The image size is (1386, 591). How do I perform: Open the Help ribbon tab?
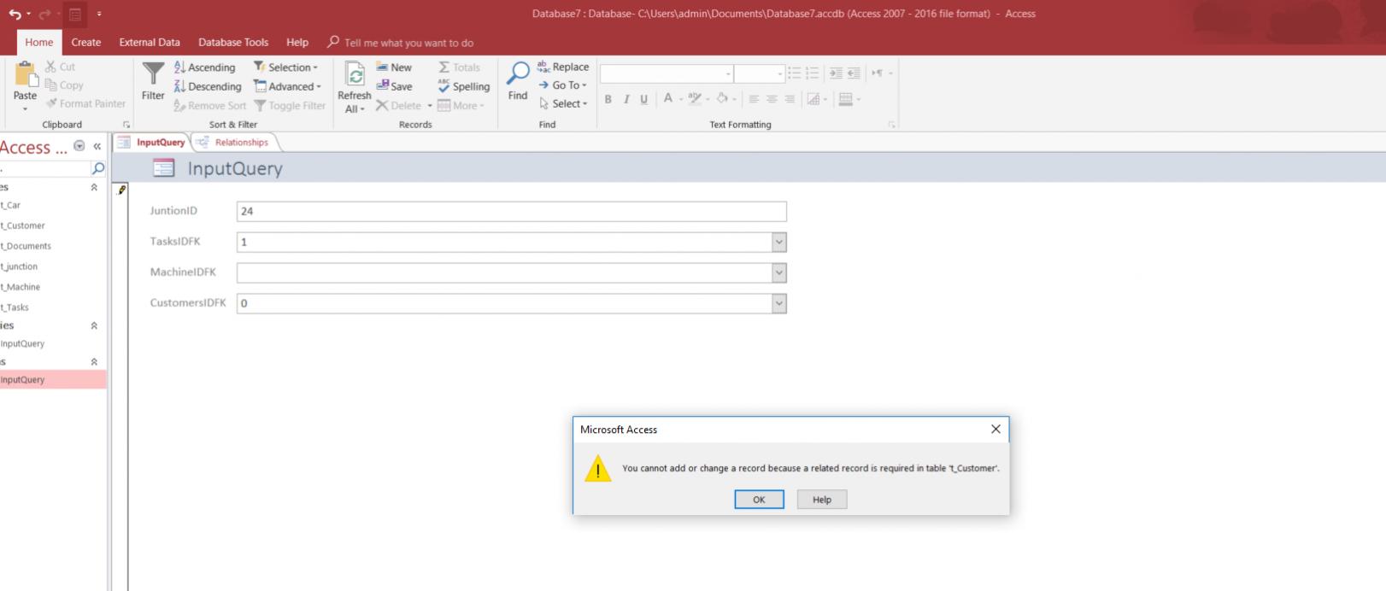tap(297, 42)
